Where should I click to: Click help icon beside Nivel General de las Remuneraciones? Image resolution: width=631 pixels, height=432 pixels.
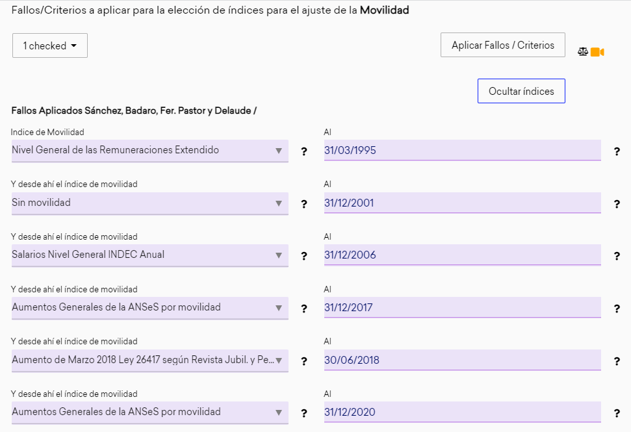tap(304, 151)
